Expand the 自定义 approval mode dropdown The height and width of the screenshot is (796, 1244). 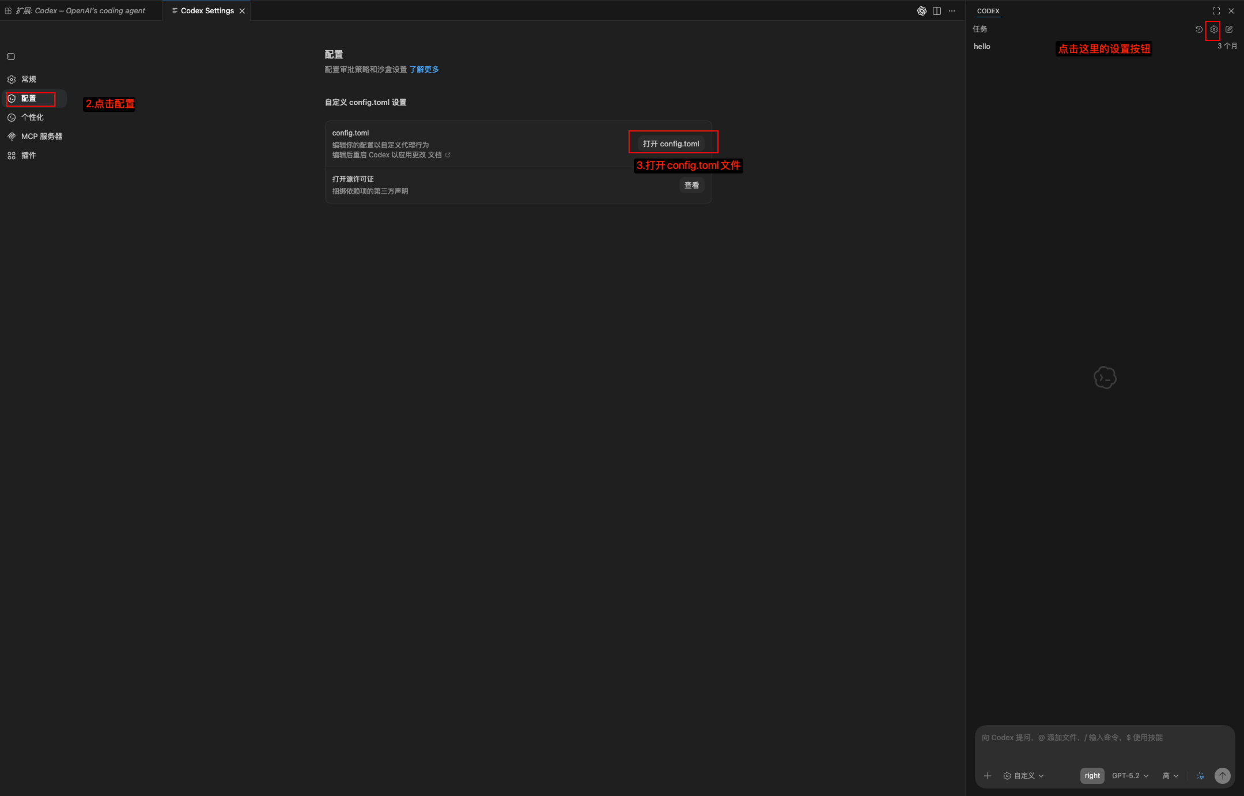[x=1024, y=776]
